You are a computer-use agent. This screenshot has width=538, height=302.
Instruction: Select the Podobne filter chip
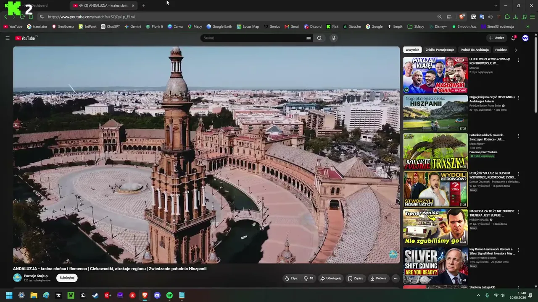click(x=501, y=50)
